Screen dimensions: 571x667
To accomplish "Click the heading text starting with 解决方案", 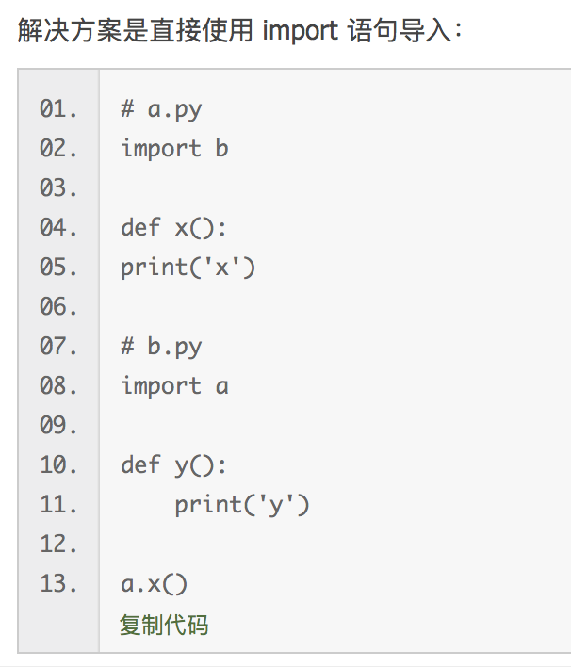I will [240, 30].
